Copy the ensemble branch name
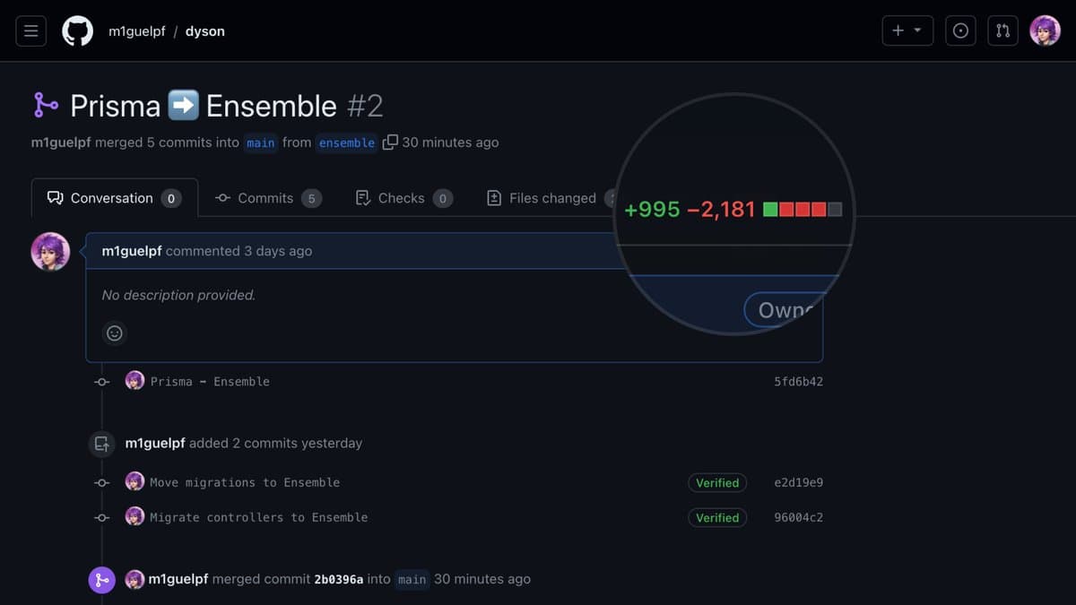Image resolution: width=1076 pixels, height=605 pixels. click(x=390, y=143)
